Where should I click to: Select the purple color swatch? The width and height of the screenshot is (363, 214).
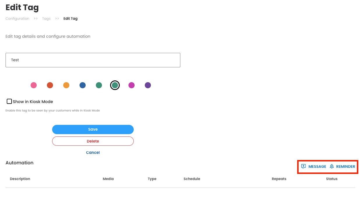point(148,85)
